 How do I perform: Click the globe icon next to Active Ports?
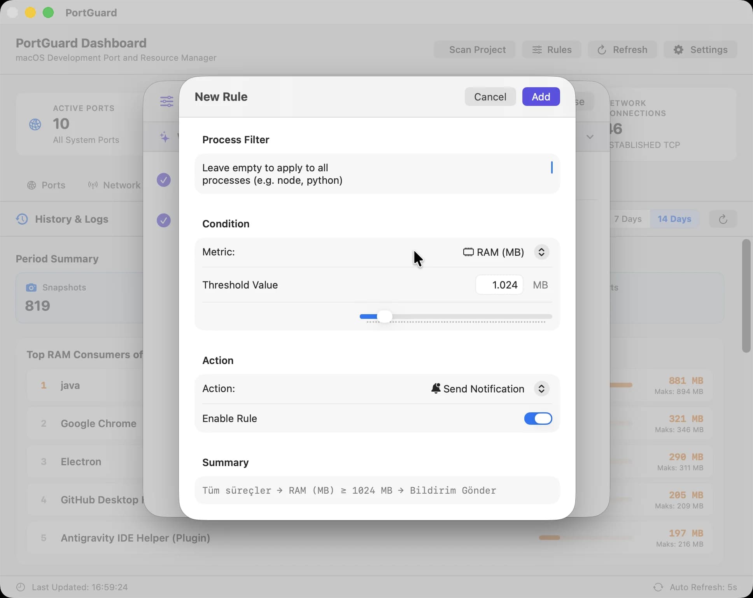pyautogui.click(x=35, y=125)
